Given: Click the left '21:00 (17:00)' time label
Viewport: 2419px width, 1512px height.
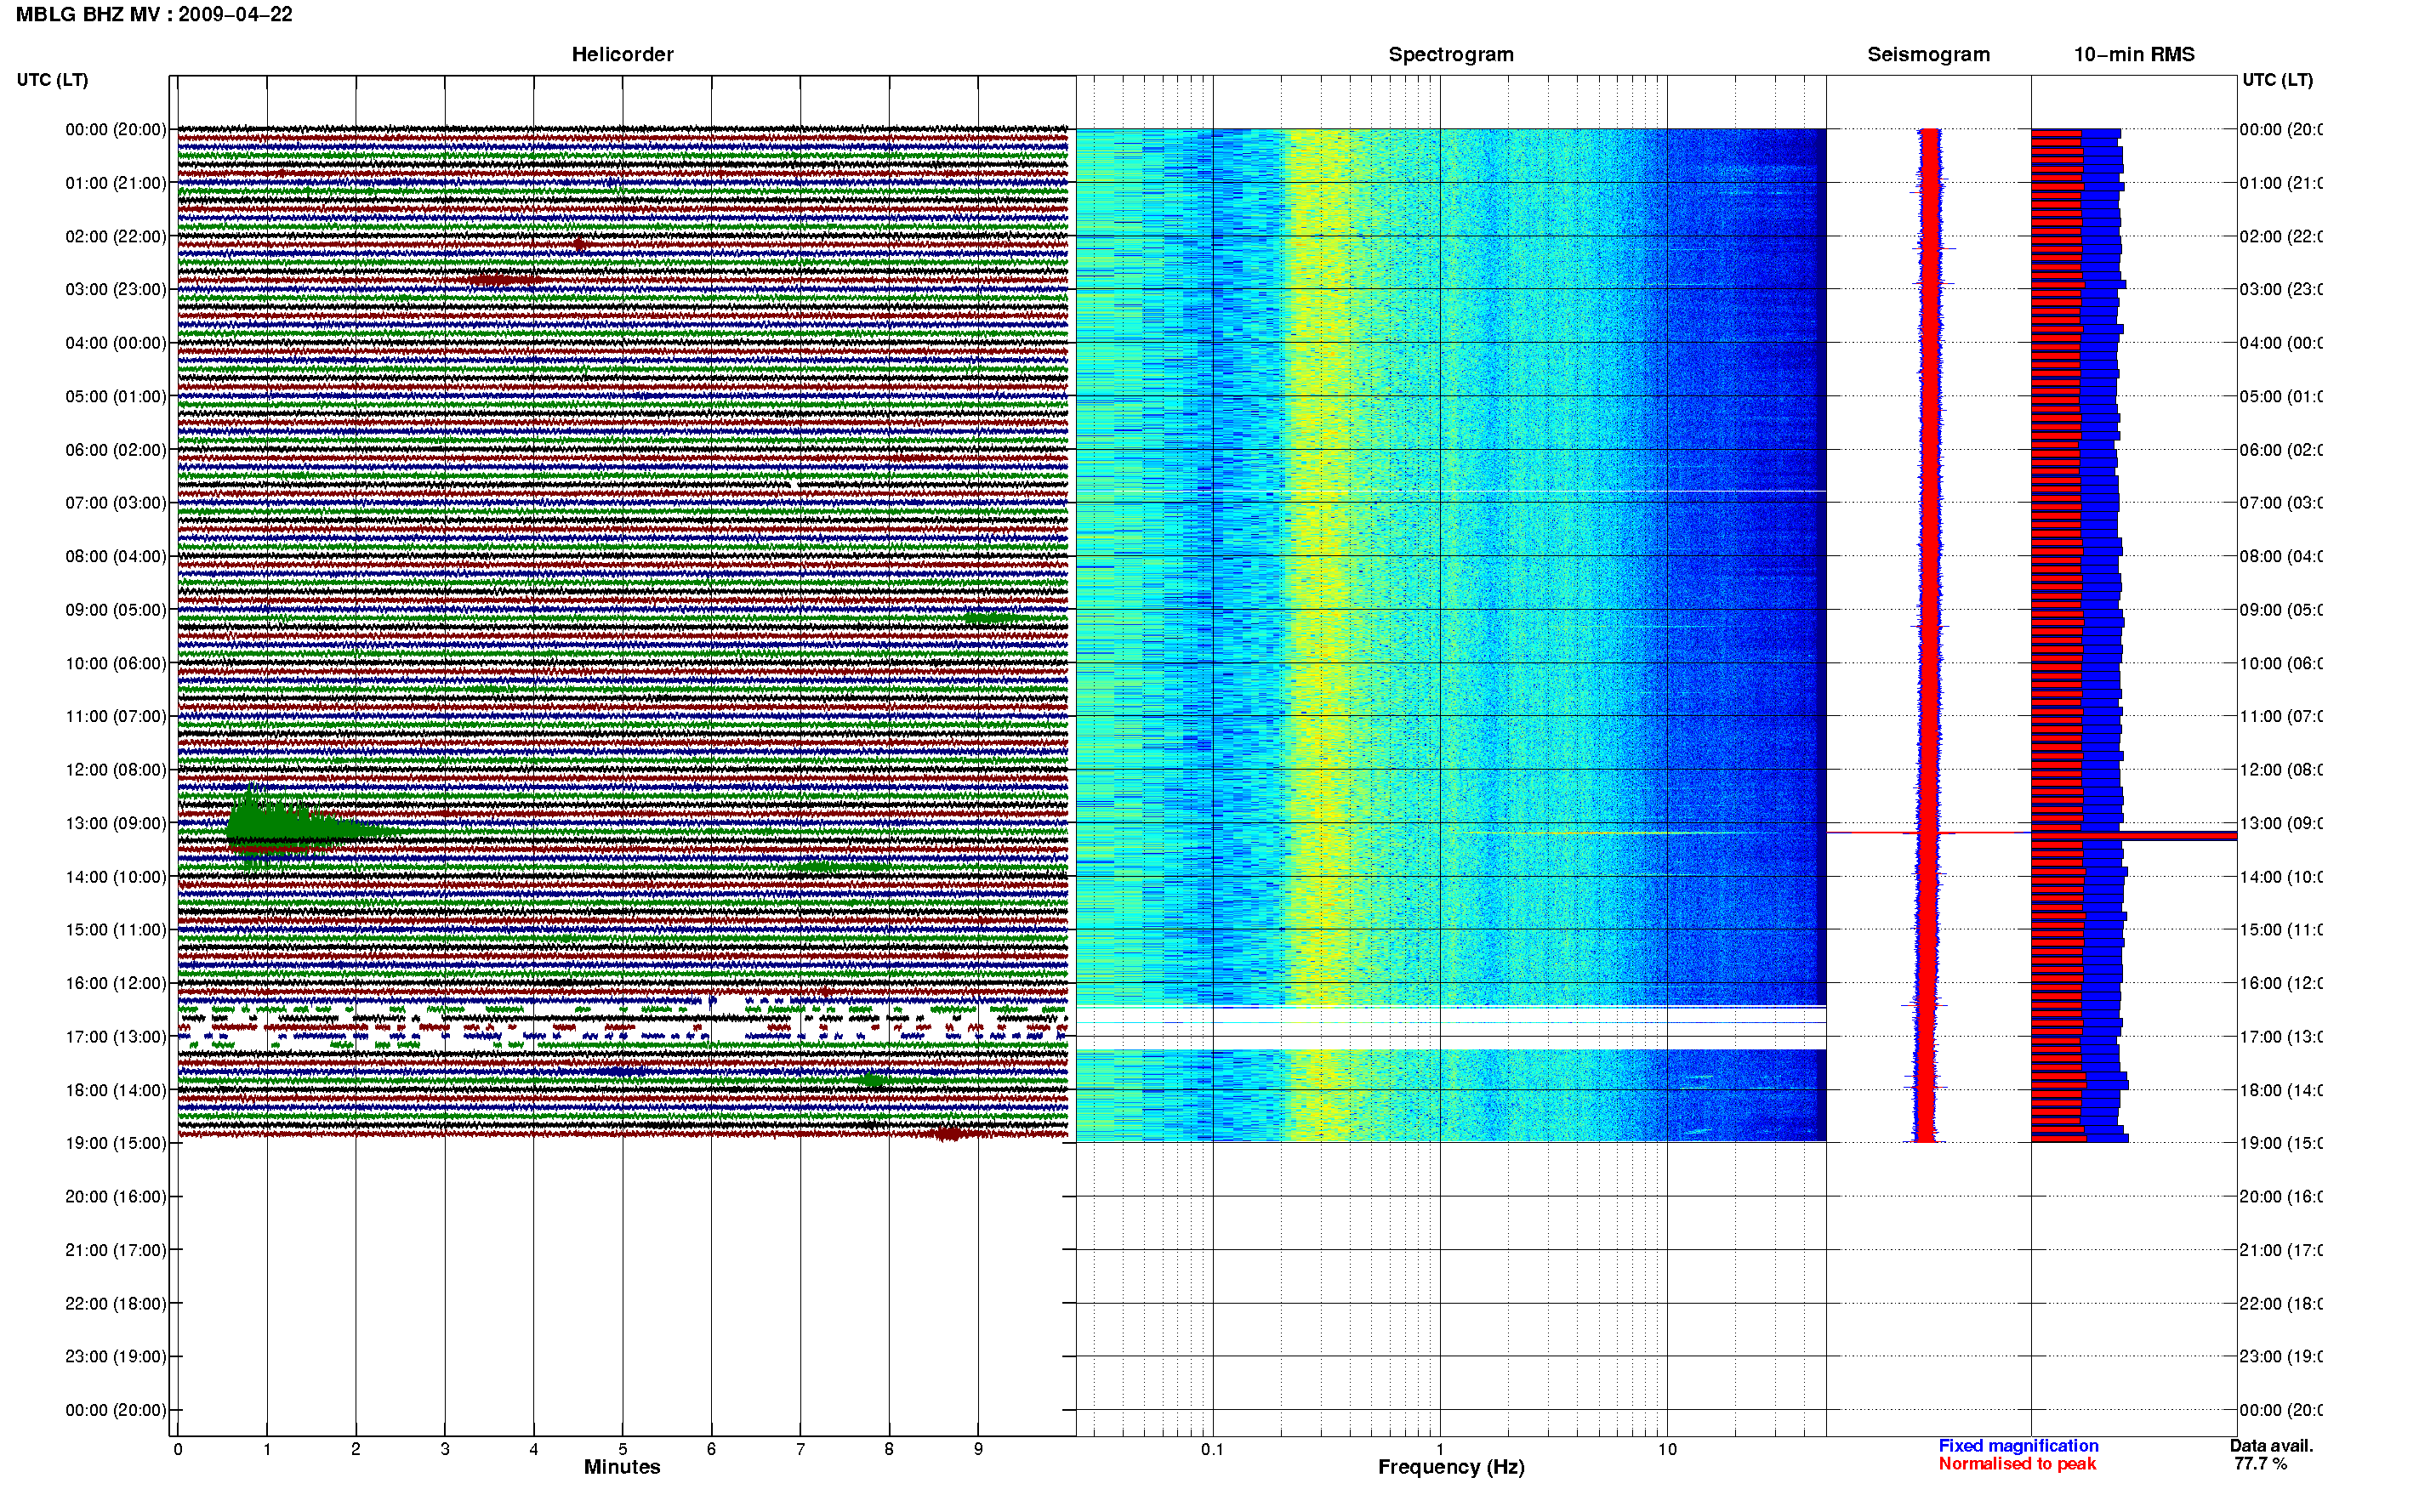Looking at the screenshot, I should tap(116, 1250).
